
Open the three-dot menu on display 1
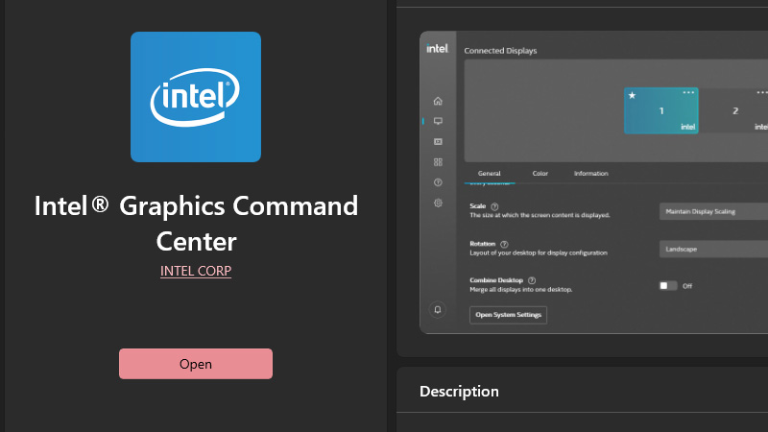point(688,92)
